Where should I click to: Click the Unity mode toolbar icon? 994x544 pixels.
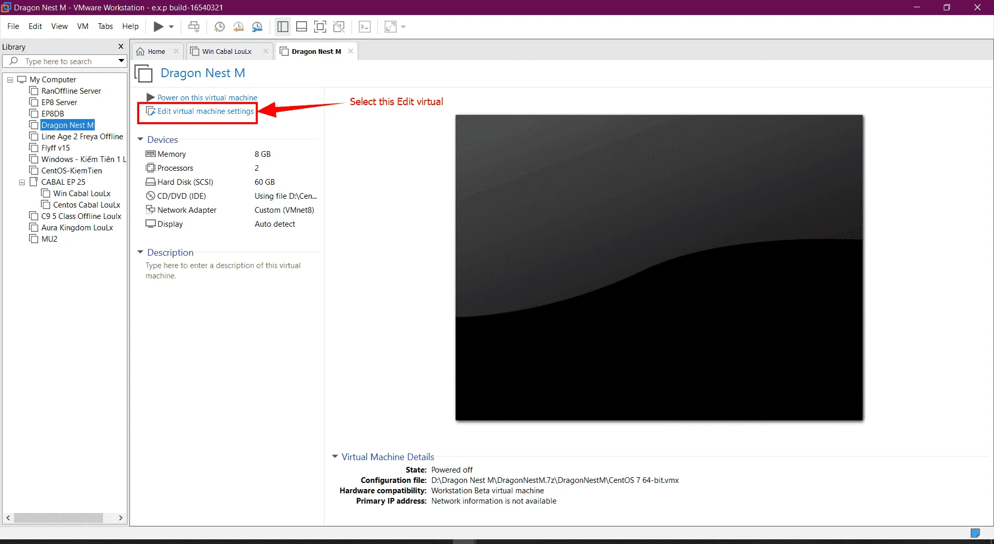339,27
